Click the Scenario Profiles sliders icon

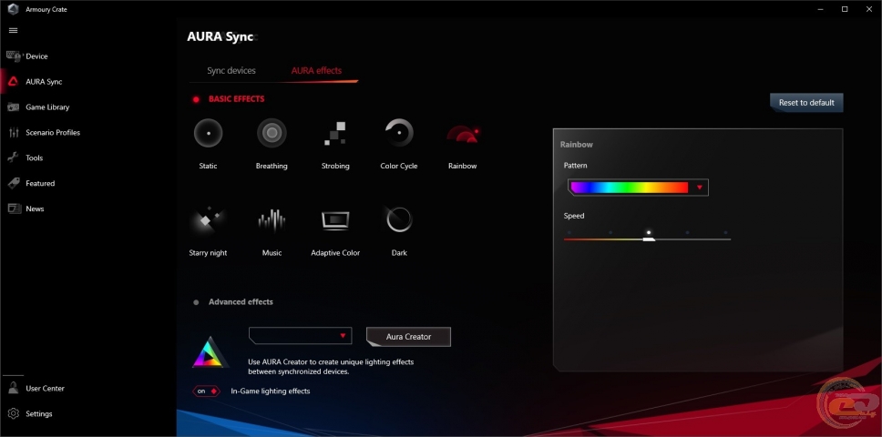[x=14, y=133]
